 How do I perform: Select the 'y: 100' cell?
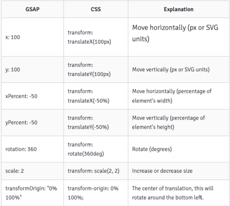(32, 69)
